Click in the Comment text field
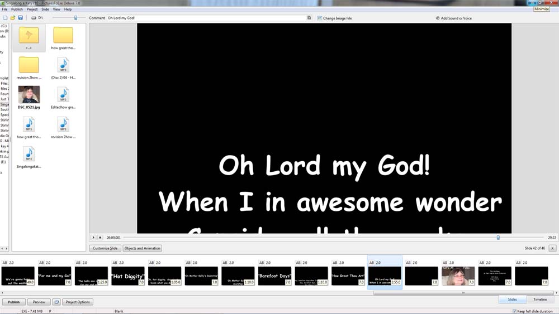 pos(207,18)
